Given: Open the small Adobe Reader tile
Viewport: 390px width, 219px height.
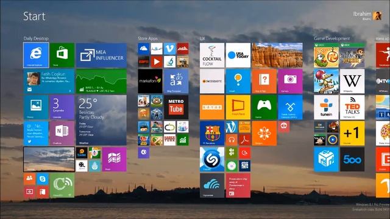Looking at the screenshot, I should [244, 140].
